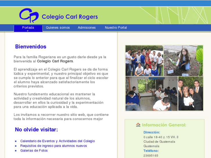Click the classroom students writing photo
The image size is (211, 158).
(x=152, y=94)
